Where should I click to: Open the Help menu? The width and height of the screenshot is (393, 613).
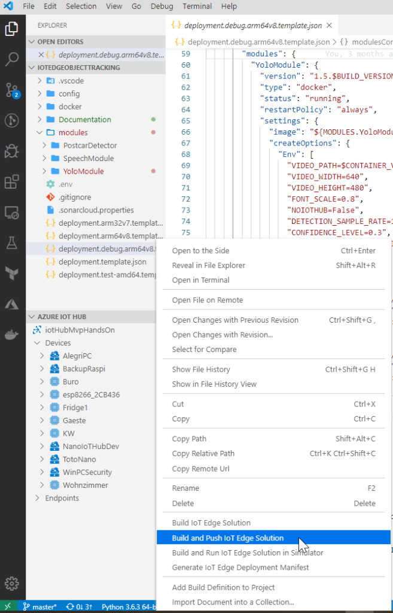tap(229, 6)
